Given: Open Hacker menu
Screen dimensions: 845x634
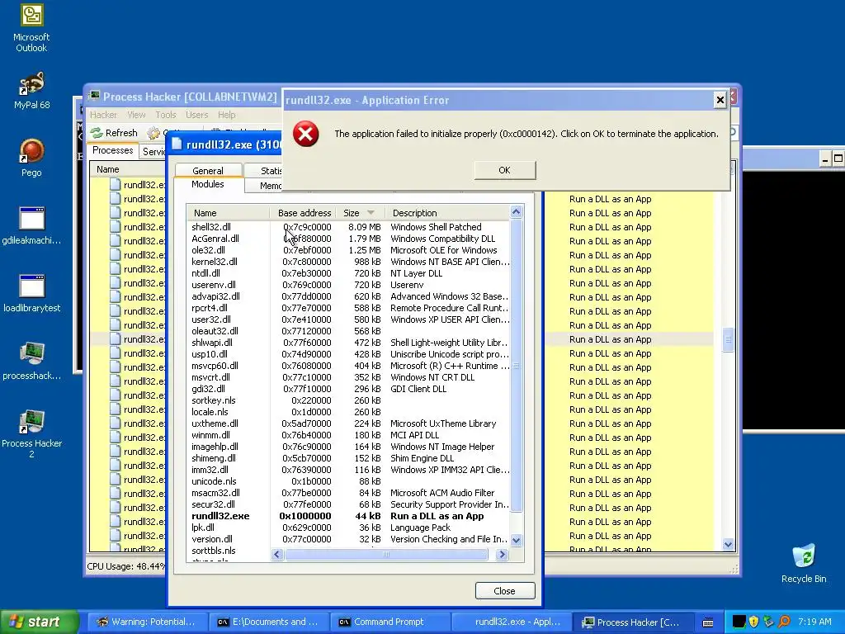Looking at the screenshot, I should click(x=103, y=115).
